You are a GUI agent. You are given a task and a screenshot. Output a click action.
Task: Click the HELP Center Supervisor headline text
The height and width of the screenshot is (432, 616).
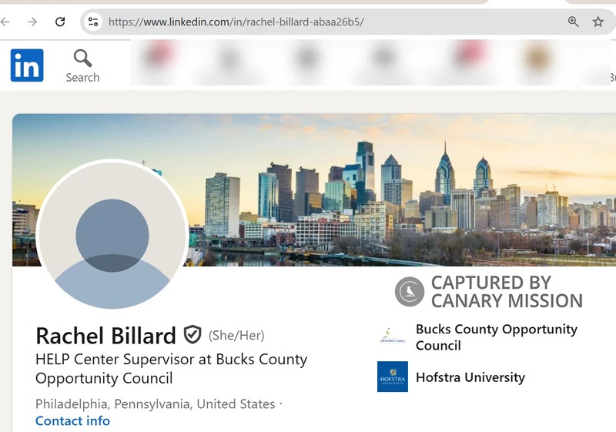pos(171,368)
